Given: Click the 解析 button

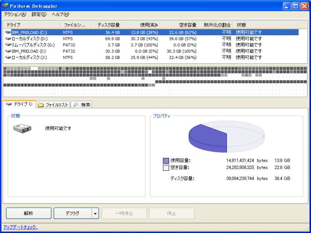Looking at the screenshot, I should click(x=28, y=213).
